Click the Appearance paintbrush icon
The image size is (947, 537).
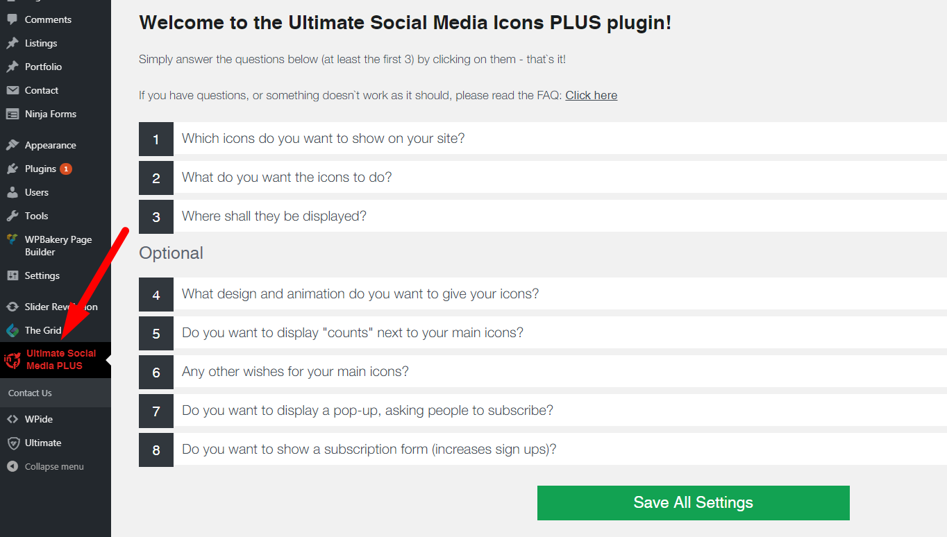pos(12,145)
